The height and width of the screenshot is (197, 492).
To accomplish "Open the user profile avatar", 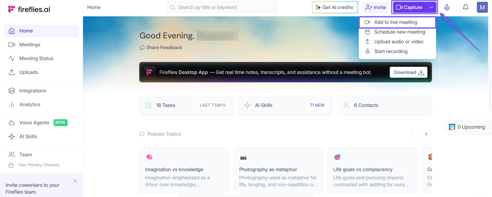I will pyautogui.click(x=482, y=7).
